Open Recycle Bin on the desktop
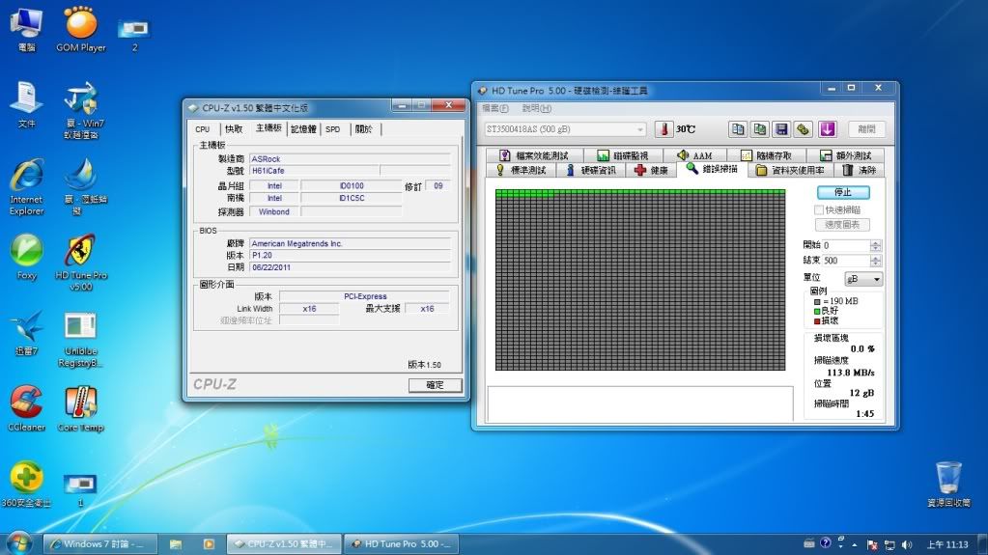Image resolution: width=988 pixels, height=555 pixels. pos(948,478)
